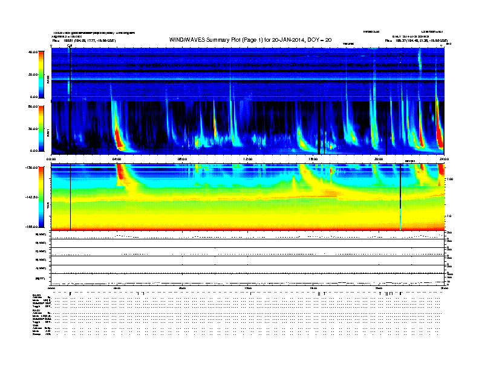Click the black data gap line in TNR near 21:20
The image size is (479, 370).
coord(400,197)
